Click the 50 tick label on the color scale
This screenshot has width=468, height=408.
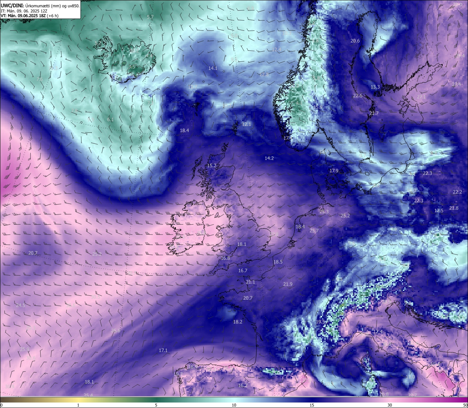(465, 405)
